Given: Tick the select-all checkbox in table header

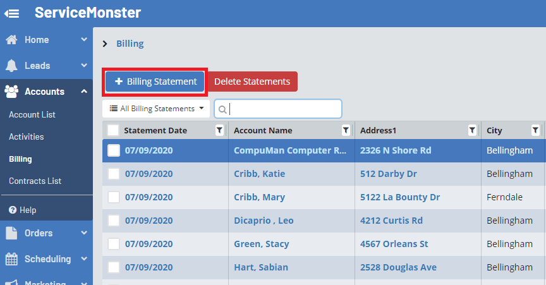Looking at the screenshot, I should [113, 130].
